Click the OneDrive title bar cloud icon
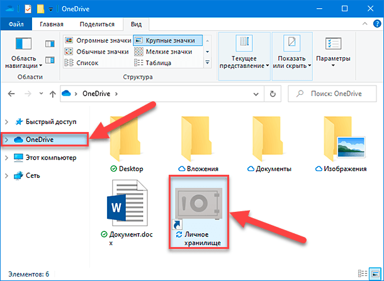This screenshot has height=281, width=384. 10,9
